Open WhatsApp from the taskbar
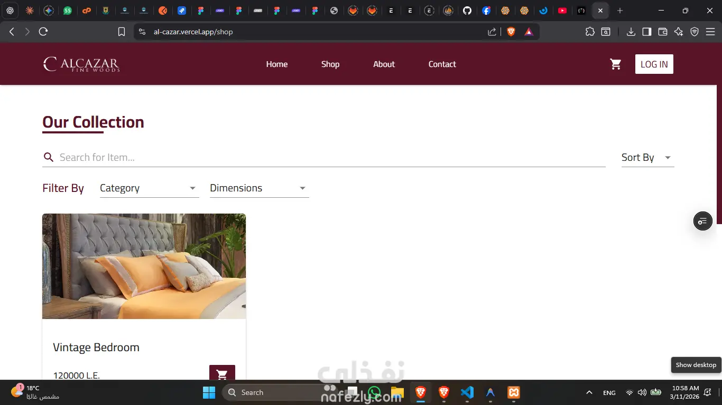Image resolution: width=722 pixels, height=405 pixels. coord(375,392)
